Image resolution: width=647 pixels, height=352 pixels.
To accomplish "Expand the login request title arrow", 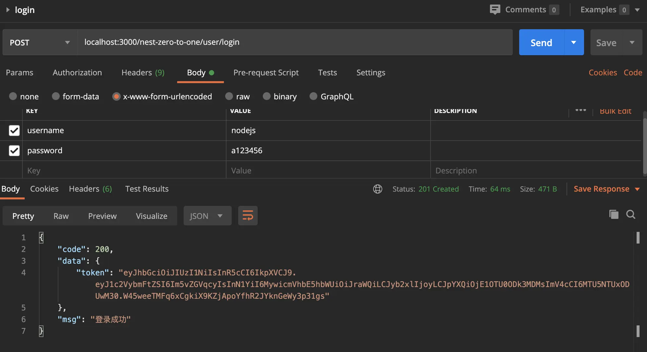I will (8, 10).
